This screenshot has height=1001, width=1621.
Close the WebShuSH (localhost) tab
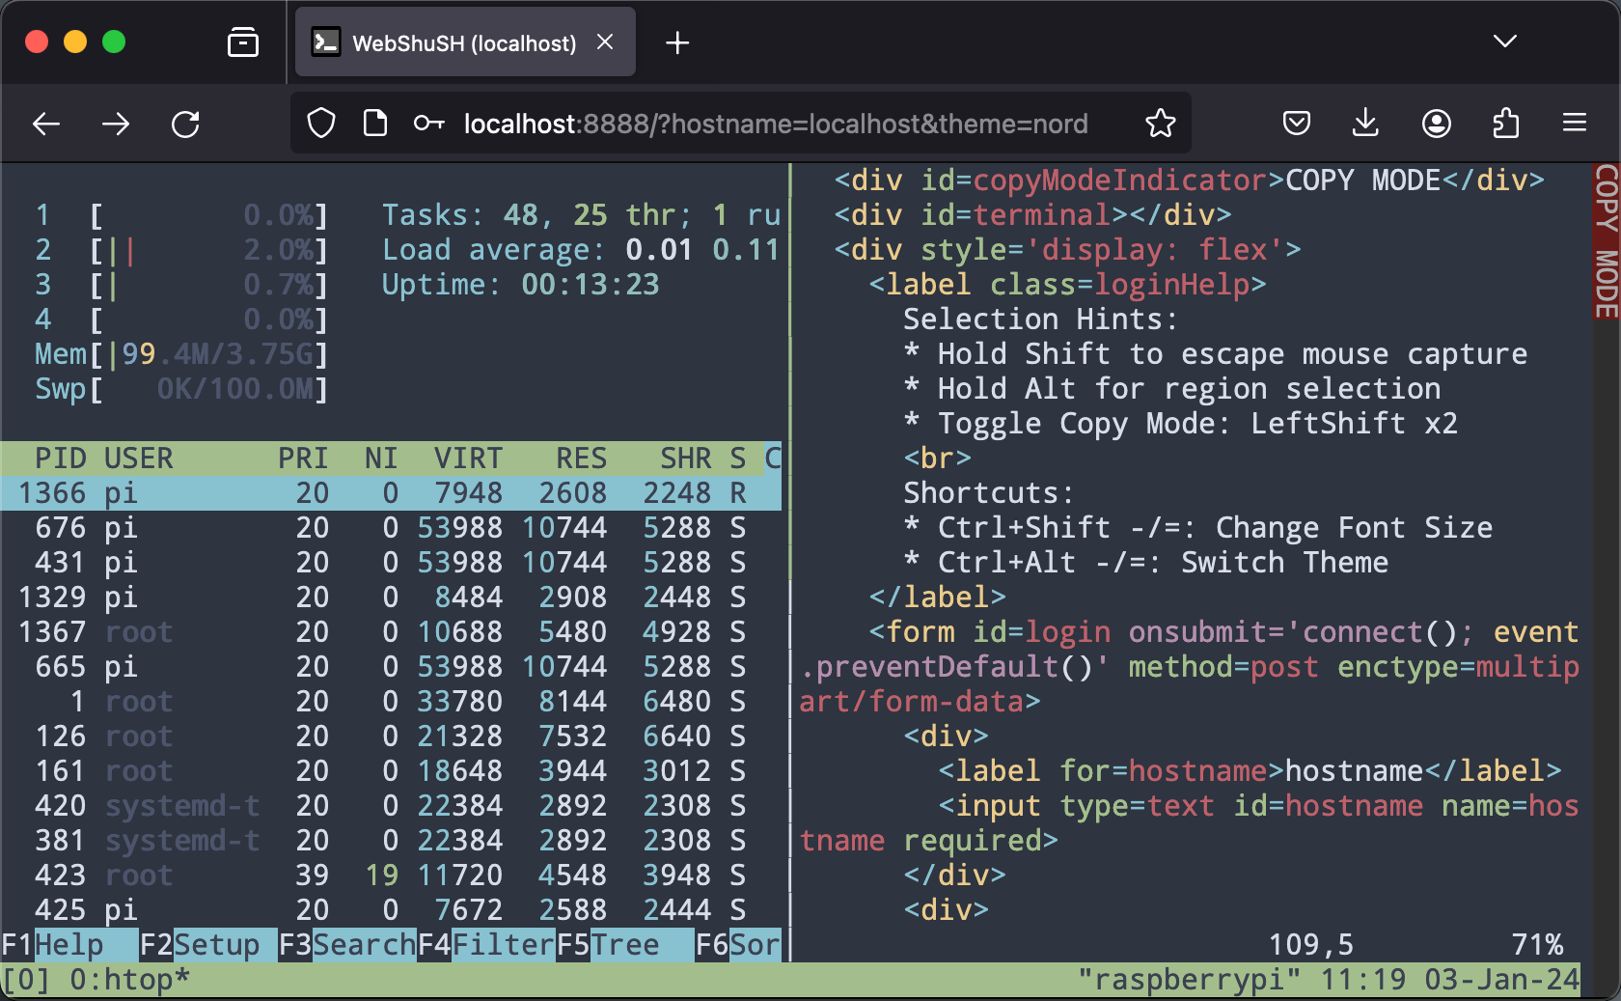tap(605, 42)
